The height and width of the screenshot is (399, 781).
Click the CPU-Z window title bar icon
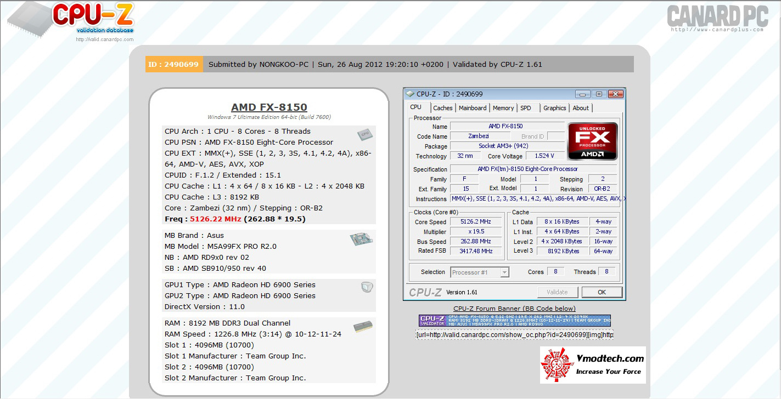[x=411, y=94]
